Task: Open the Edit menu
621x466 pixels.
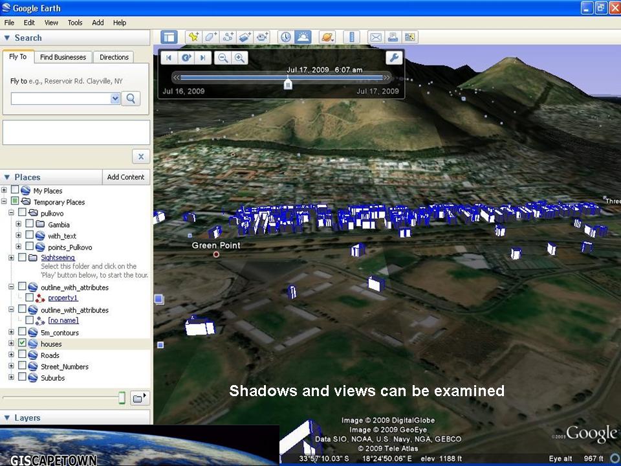Action: [x=29, y=23]
